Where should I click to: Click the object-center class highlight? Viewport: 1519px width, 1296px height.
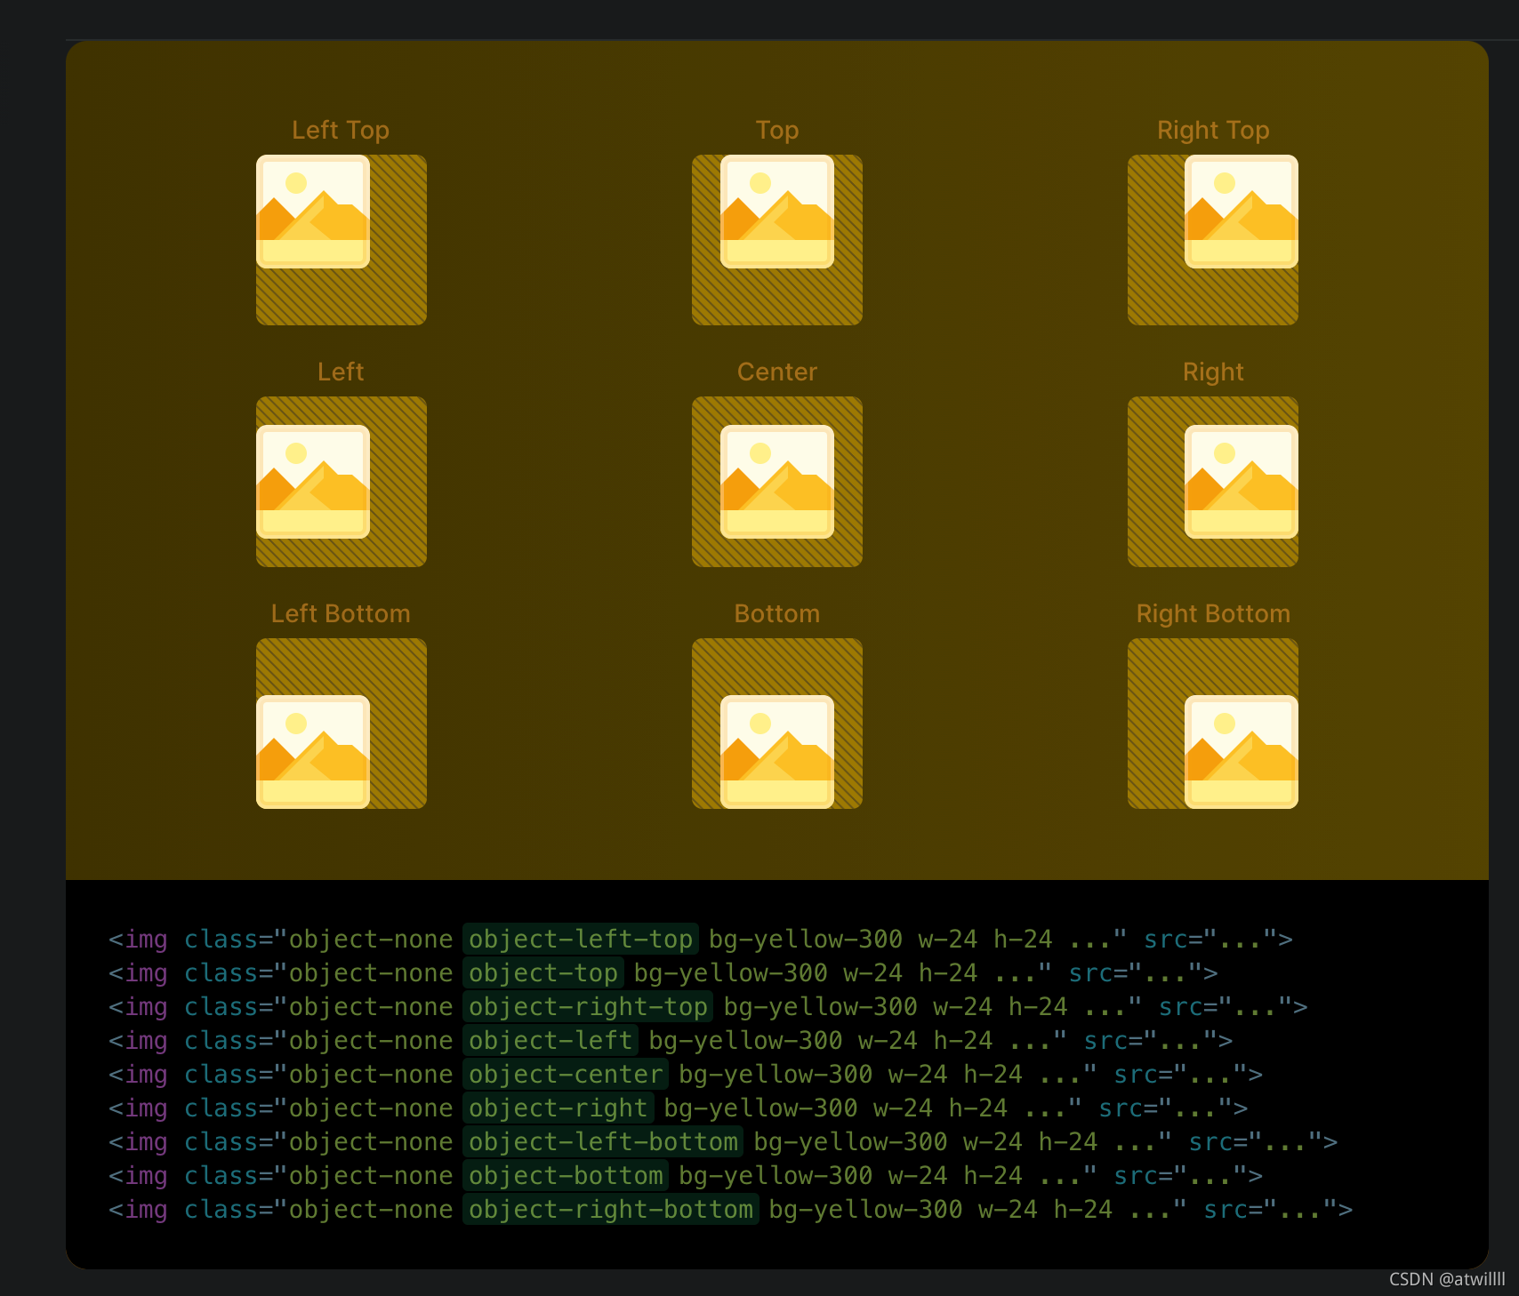pos(565,1074)
